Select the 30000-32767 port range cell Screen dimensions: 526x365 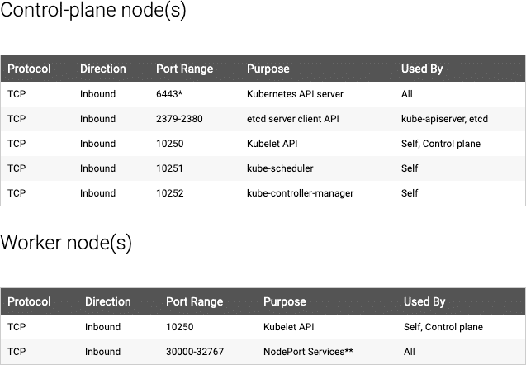pos(195,352)
